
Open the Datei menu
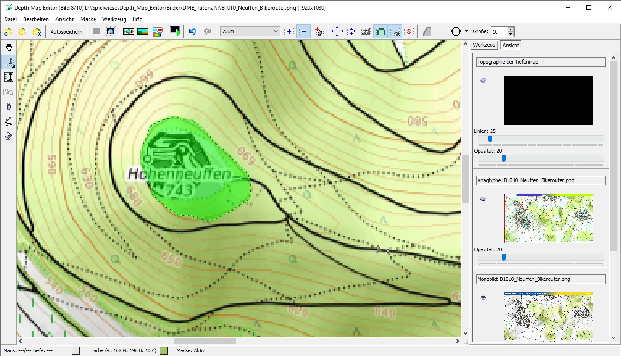point(10,19)
